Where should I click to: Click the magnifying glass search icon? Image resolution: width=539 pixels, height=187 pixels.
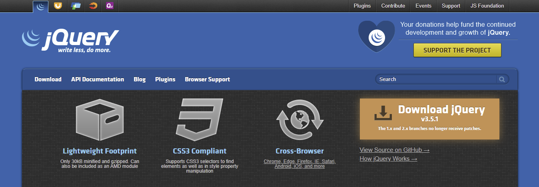502,79
